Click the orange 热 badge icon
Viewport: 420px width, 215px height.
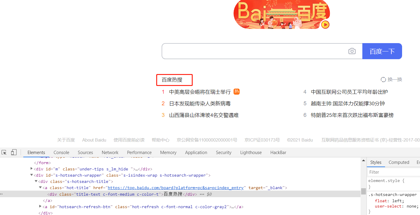pyautogui.click(x=237, y=92)
